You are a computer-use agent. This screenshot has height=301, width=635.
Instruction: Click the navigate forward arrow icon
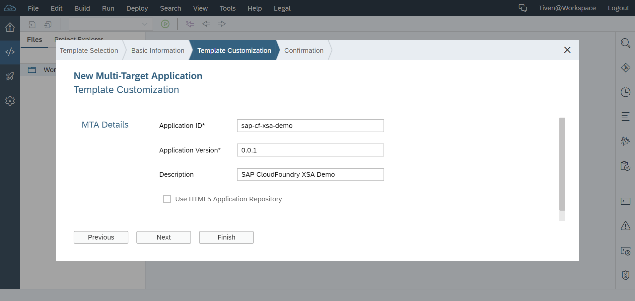tap(222, 24)
